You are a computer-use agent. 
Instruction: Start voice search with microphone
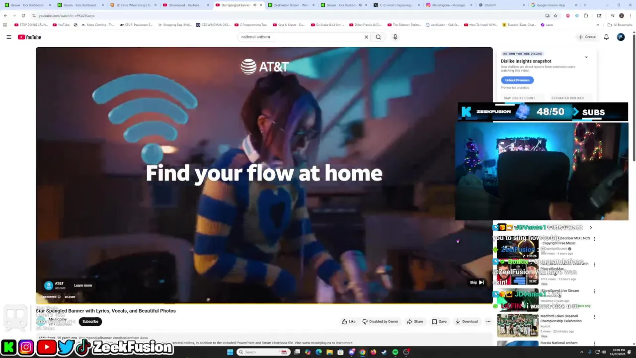395,37
